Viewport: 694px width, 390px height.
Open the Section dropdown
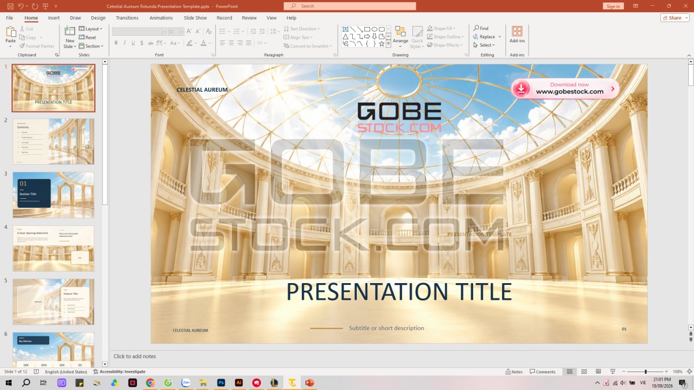click(x=91, y=46)
